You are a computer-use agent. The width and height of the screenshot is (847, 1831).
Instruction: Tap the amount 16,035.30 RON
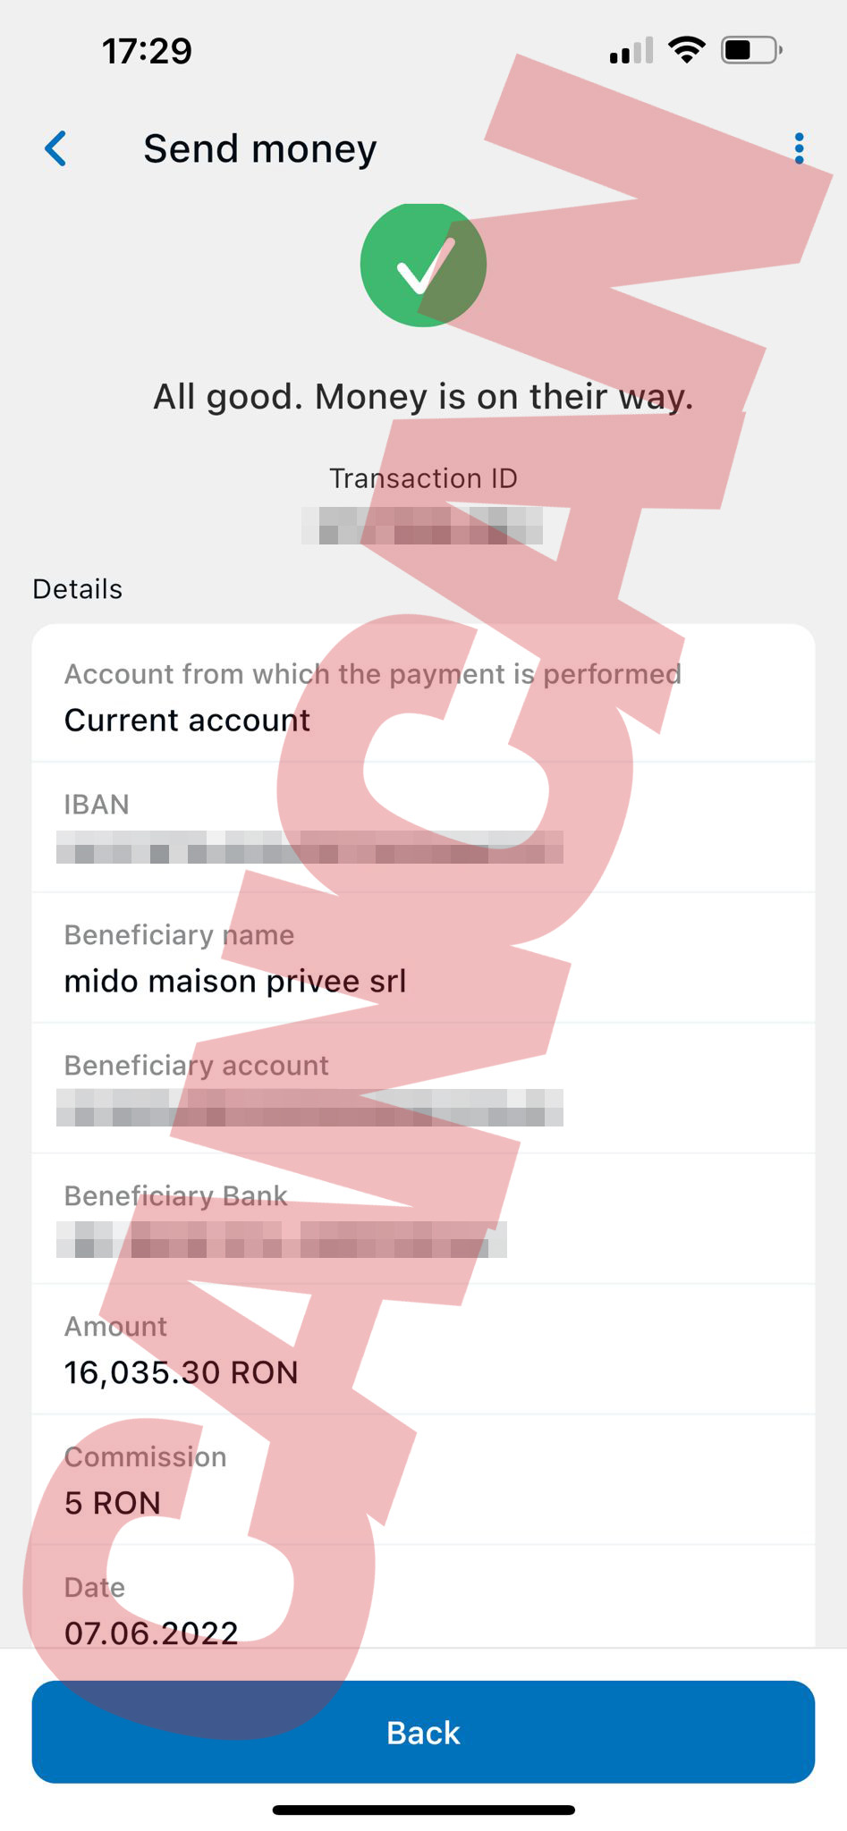182,1372
